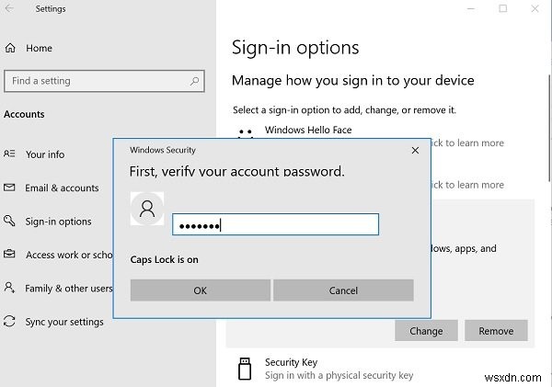Image resolution: width=552 pixels, height=387 pixels.
Task: Open Your info page
Action: pyautogui.click(x=45, y=154)
